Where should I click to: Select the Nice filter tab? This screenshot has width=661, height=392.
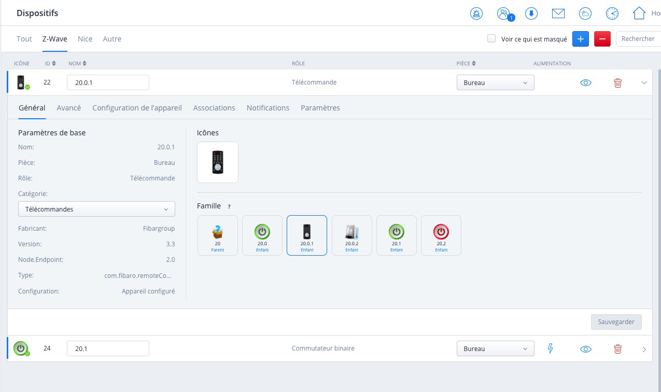click(85, 39)
